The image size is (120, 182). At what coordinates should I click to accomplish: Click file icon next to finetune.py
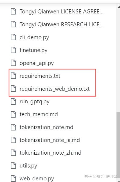coord(13,50)
